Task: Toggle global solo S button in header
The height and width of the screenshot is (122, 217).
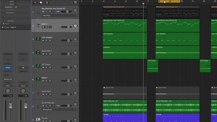Action: [47, 3]
